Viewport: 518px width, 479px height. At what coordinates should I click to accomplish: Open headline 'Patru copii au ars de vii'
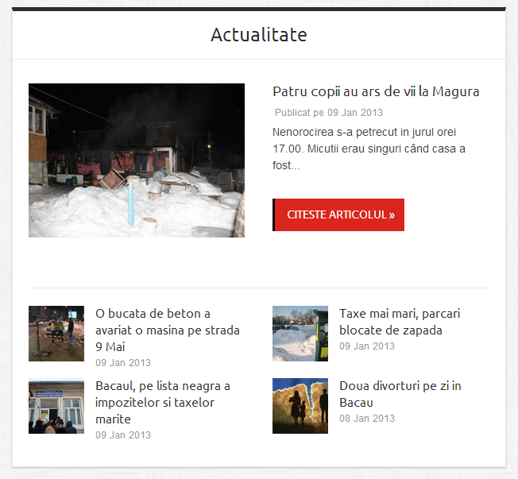pos(375,91)
